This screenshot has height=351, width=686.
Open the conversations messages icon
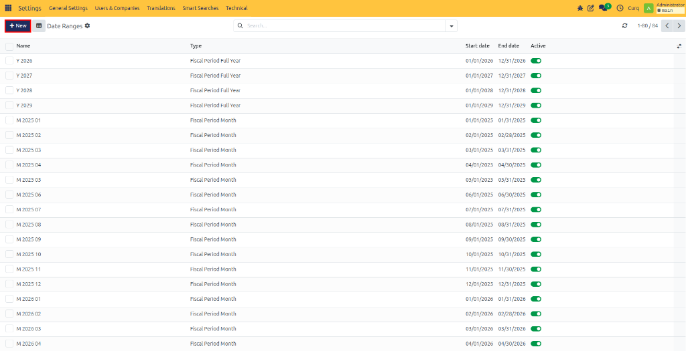tap(604, 7)
